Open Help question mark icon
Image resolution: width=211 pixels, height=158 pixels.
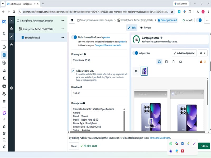coord(4,120)
